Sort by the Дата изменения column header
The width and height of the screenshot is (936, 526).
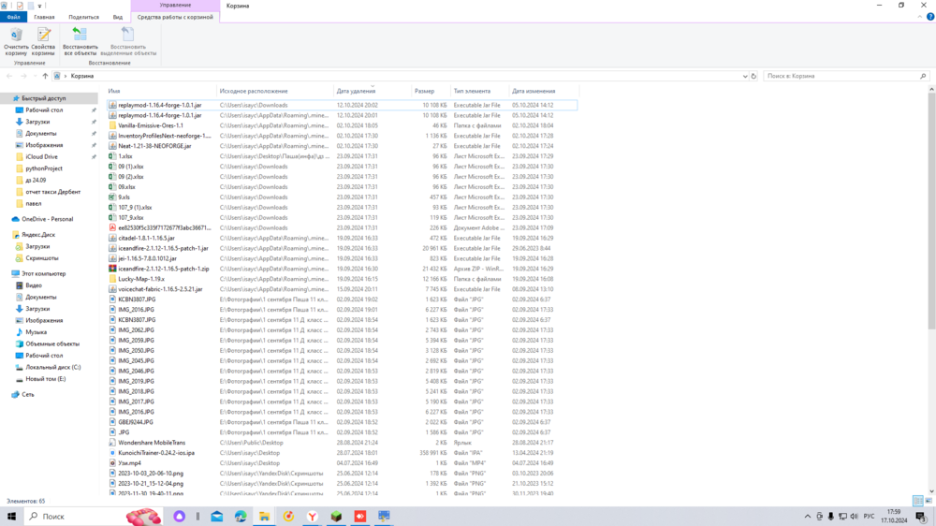click(543, 92)
